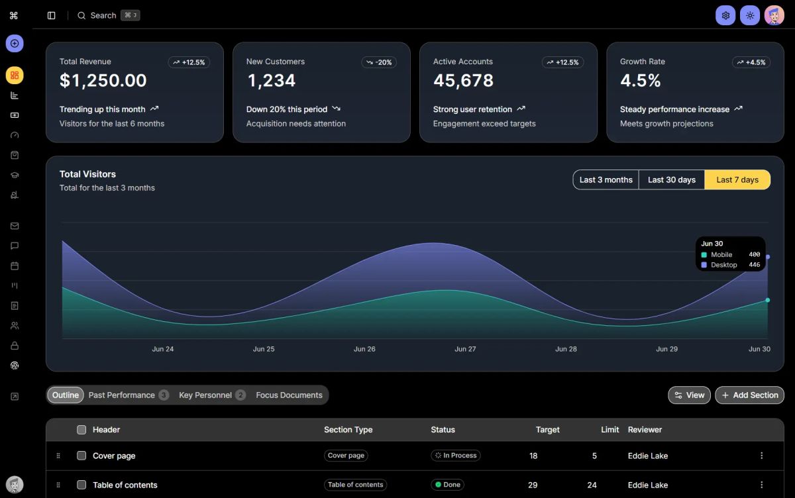
Task: Open the Quick Create plus icon in sidebar
Action: [14, 43]
